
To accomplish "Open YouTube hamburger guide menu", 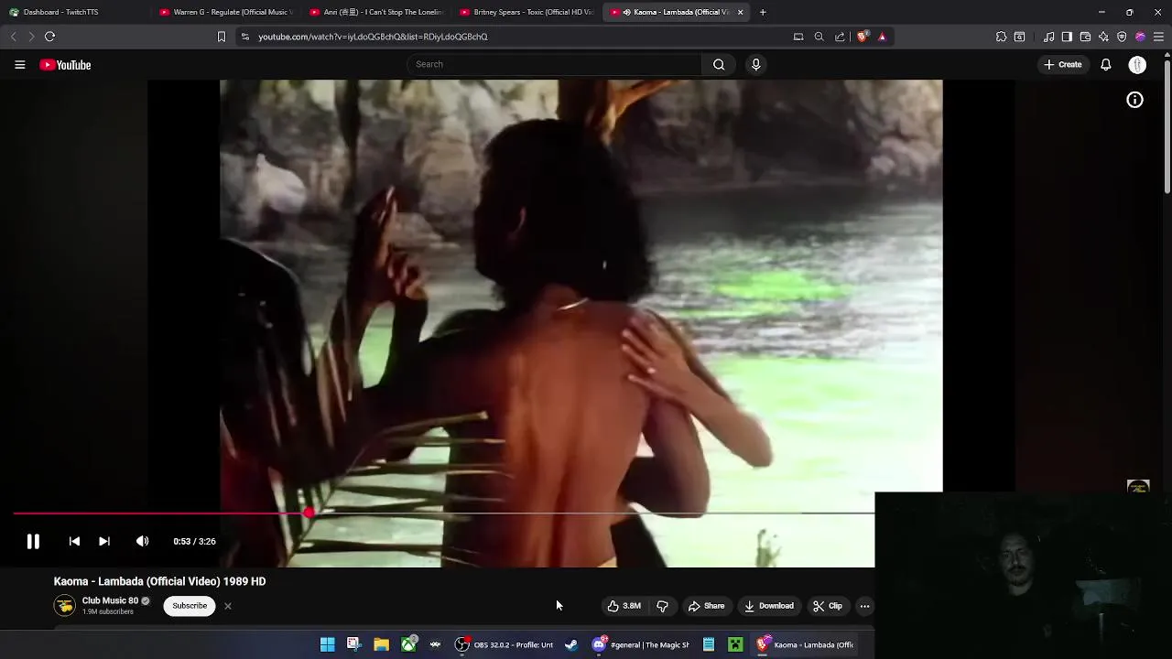I will 19,65.
